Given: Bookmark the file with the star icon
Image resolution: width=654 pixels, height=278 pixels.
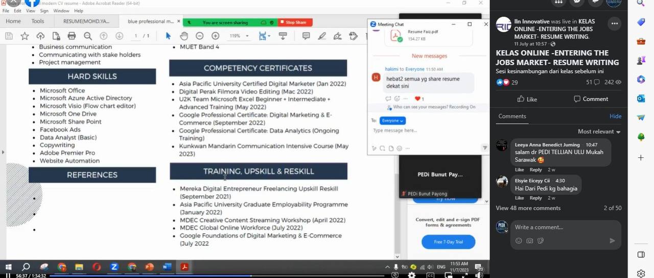Looking at the screenshot, I should point(25,36).
